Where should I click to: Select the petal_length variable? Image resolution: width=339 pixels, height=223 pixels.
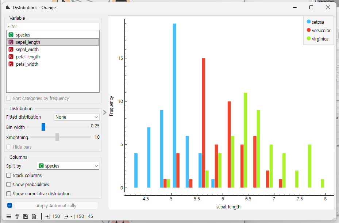click(53, 57)
